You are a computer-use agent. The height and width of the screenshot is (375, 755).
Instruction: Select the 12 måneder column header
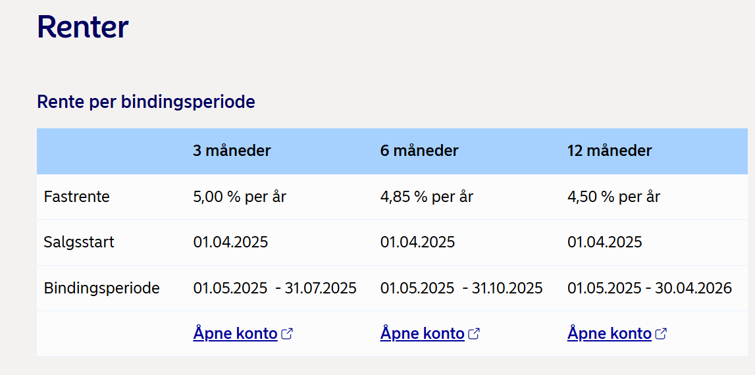610,151
